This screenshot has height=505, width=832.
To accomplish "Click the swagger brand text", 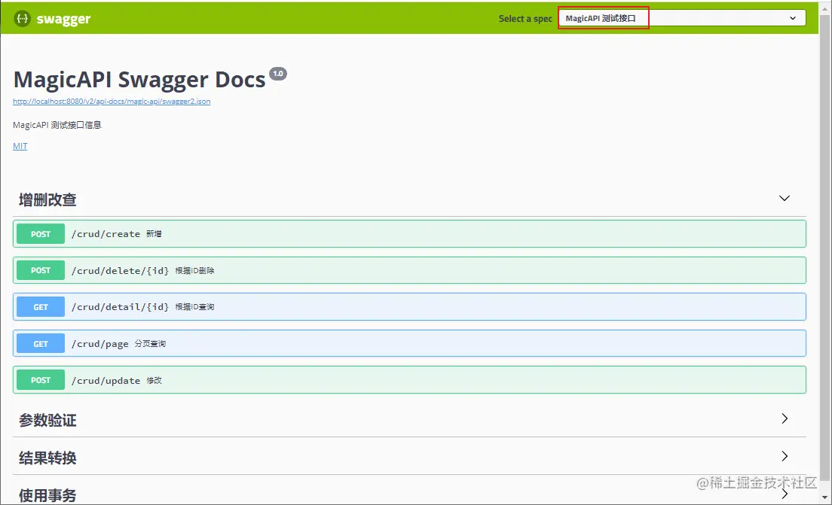I will 63,19.
